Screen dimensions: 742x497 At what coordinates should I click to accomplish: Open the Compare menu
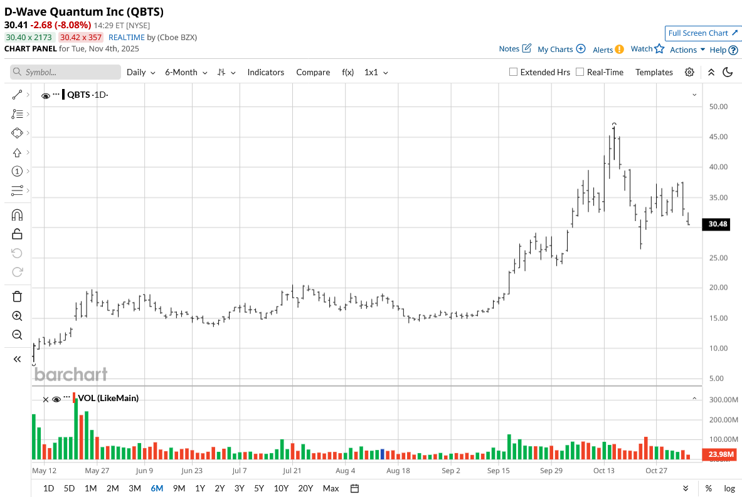coord(313,72)
